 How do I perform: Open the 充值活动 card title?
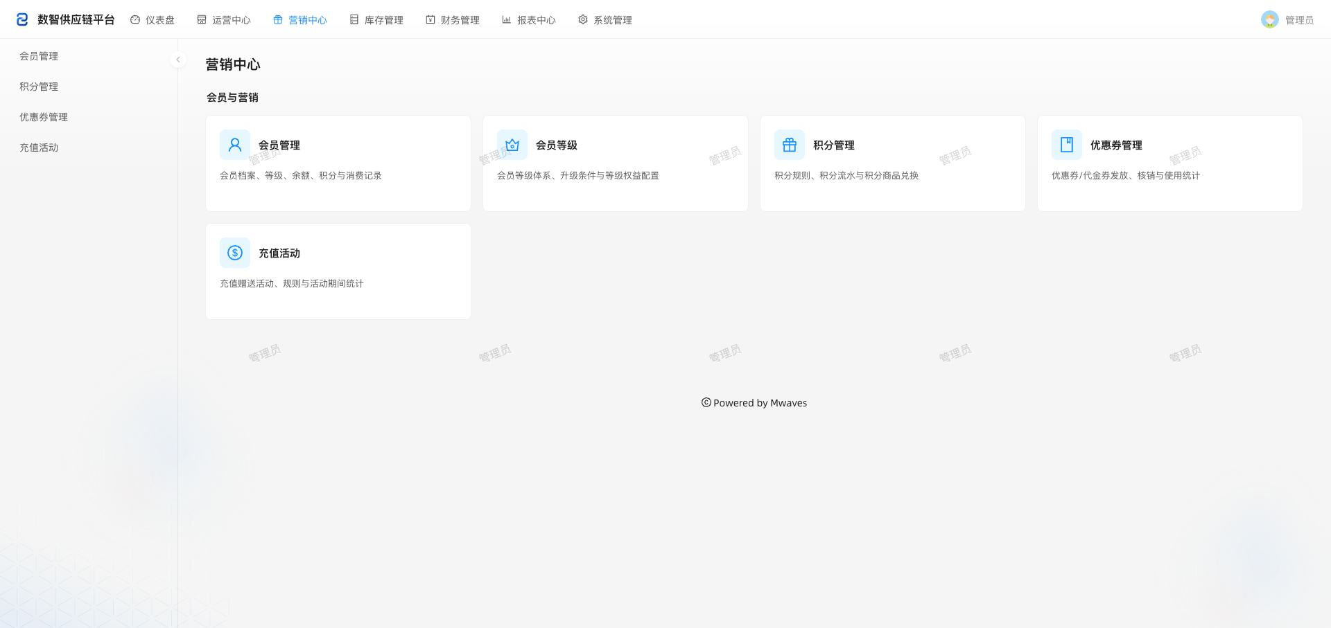[x=279, y=253]
